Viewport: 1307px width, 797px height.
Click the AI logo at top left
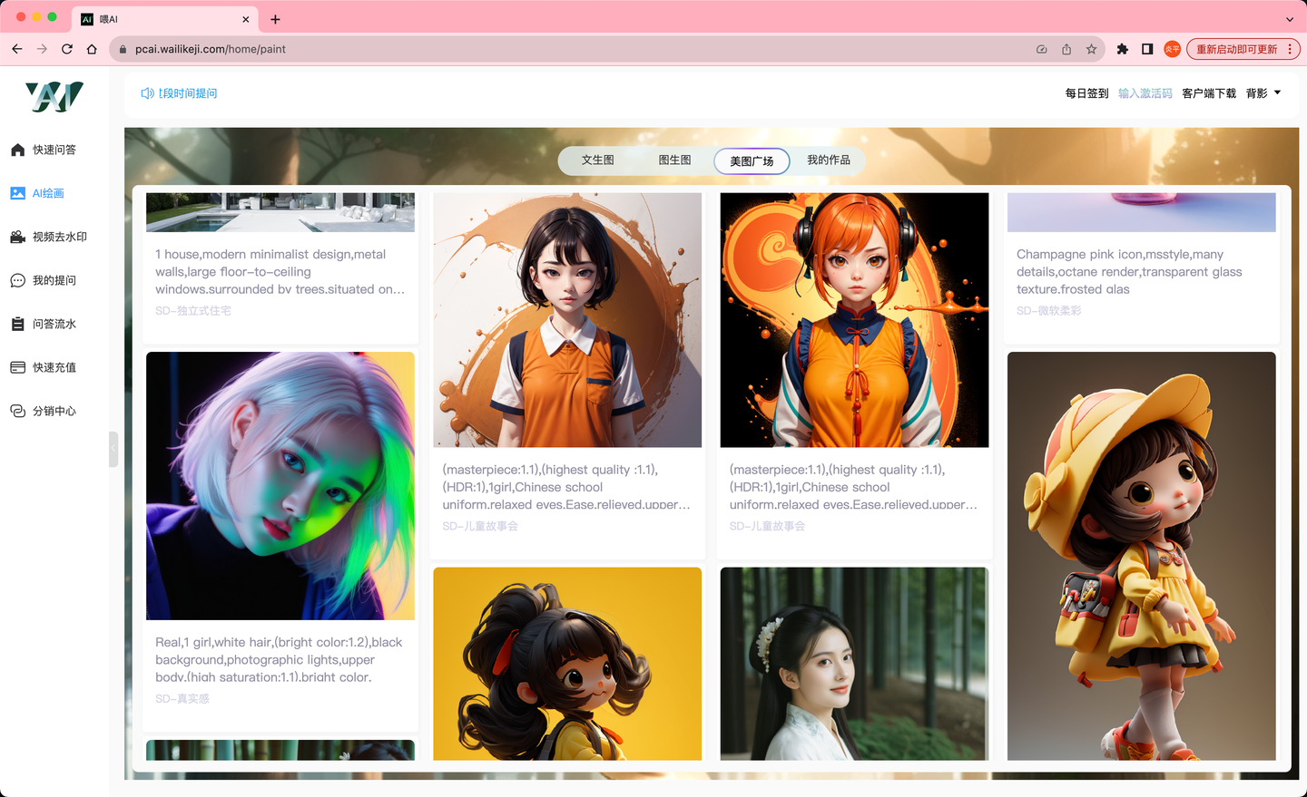(54, 96)
